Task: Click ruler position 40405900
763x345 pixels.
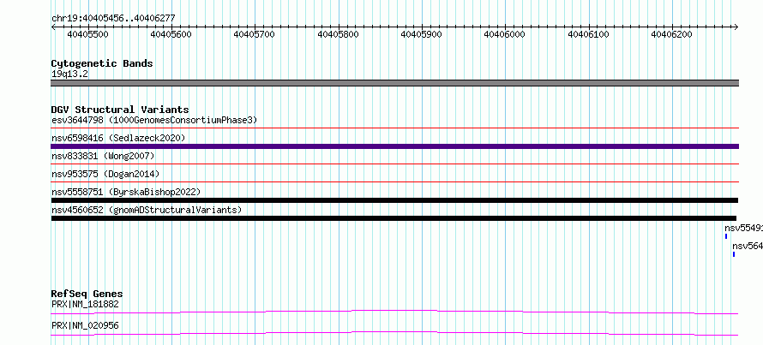Action: pyautogui.click(x=422, y=34)
